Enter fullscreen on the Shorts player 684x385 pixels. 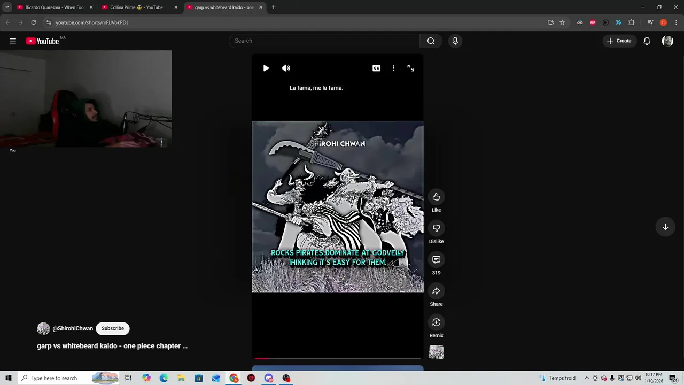pos(410,68)
